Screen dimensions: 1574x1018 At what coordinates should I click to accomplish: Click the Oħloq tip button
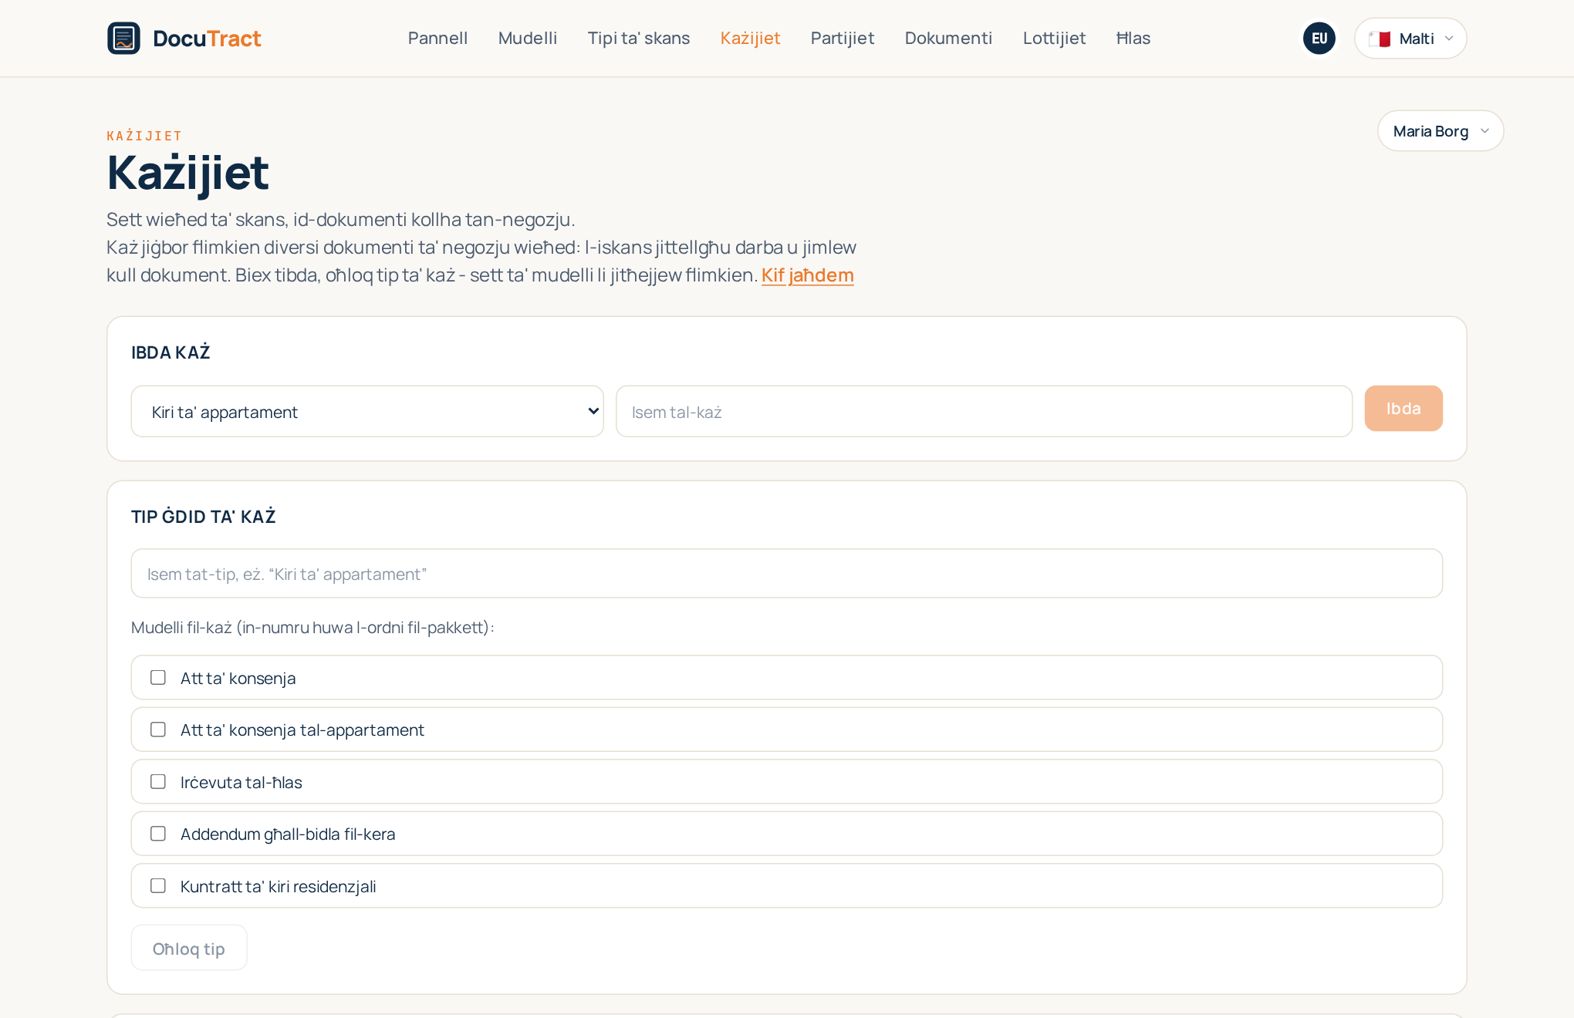pyautogui.click(x=189, y=949)
